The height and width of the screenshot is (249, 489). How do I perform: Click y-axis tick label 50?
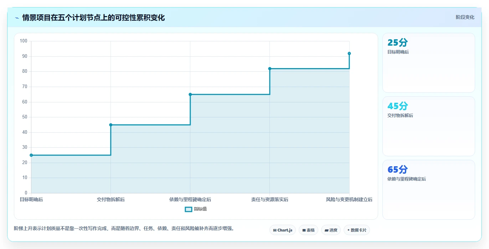pos(25,117)
